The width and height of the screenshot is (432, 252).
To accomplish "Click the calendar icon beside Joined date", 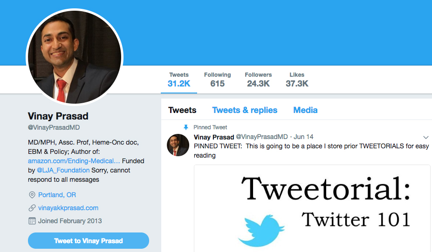I will click(x=32, y=221).
